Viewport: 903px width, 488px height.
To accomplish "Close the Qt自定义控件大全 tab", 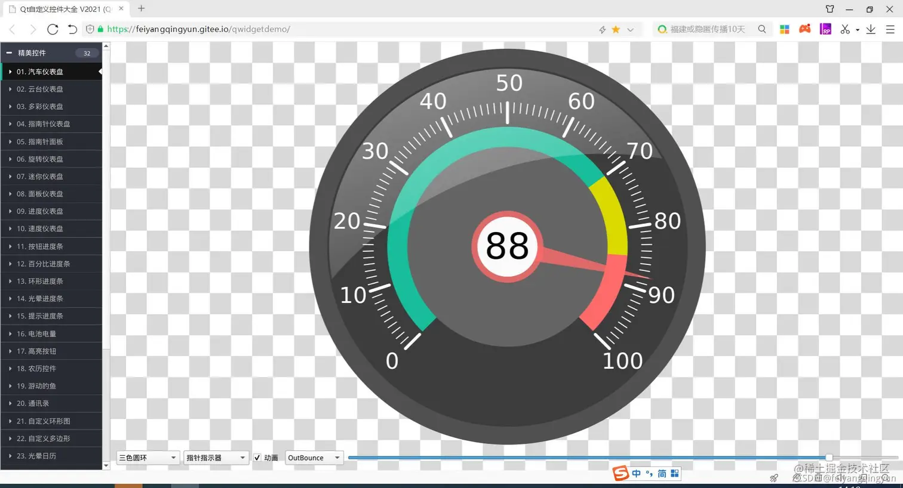I will point(121,8).
